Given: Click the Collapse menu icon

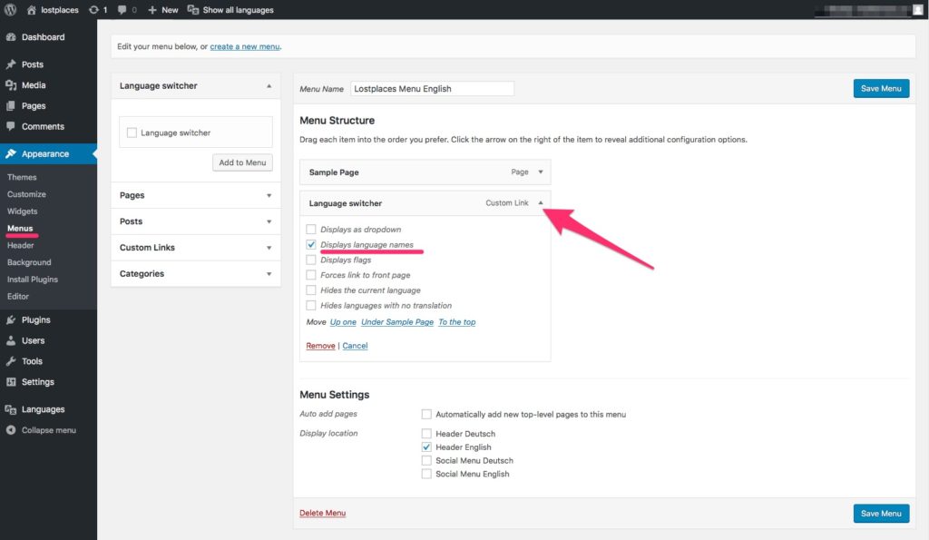Looking at the screenshot, I should click(x=11, y=430).
